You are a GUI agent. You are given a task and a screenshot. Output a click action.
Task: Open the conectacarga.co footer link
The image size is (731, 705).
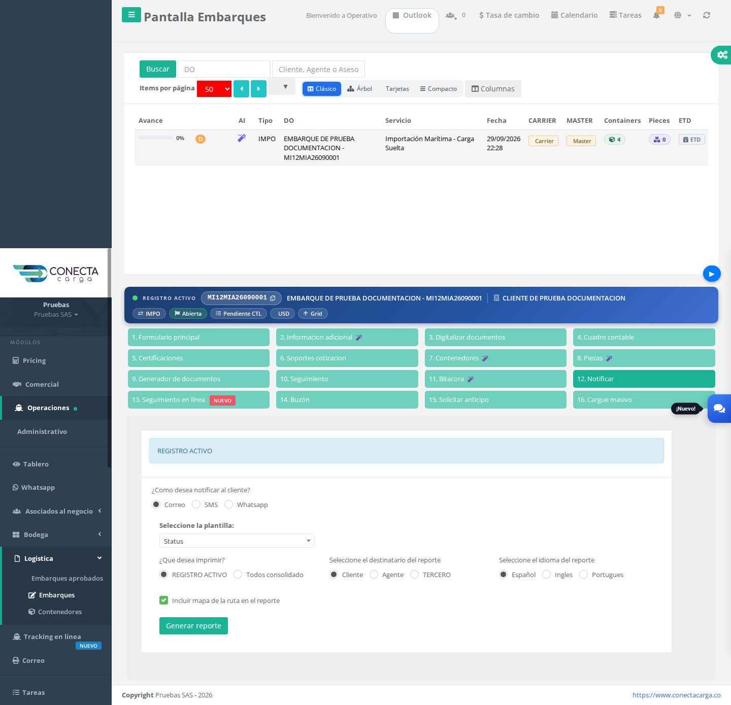point(676,695)
